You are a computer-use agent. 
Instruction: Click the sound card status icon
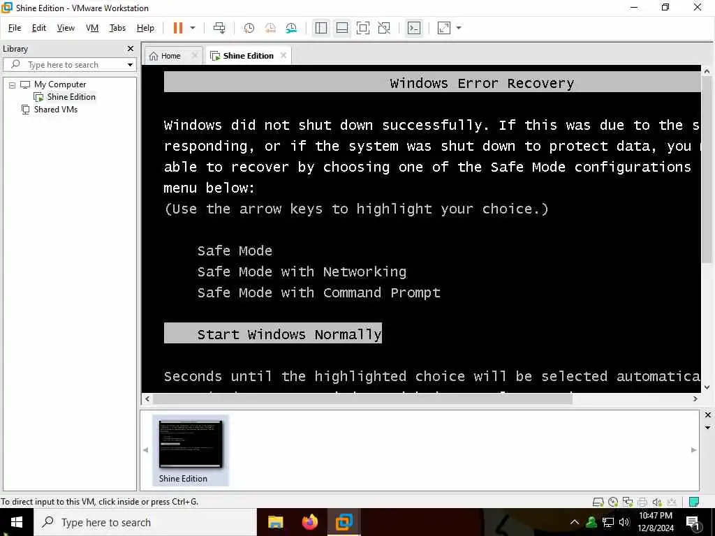tap(656, 502)
